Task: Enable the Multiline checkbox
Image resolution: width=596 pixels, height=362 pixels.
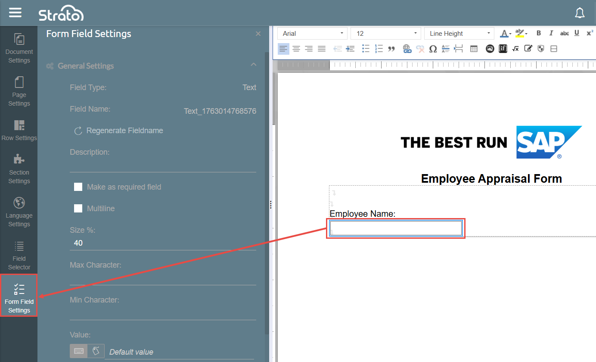Action: coord(78,209)
